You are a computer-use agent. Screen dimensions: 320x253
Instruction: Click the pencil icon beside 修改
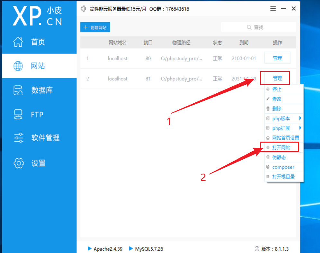[268, 99]
